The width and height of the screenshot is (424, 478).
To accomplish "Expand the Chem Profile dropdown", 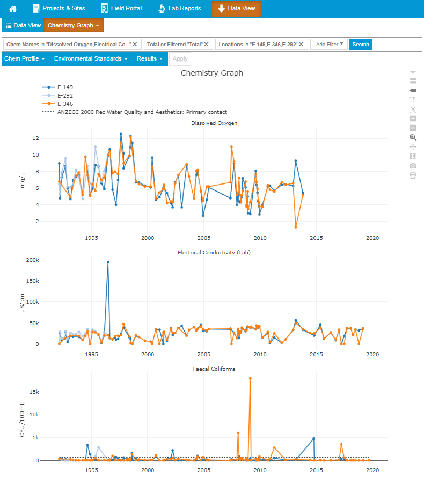I will [25, 58].
